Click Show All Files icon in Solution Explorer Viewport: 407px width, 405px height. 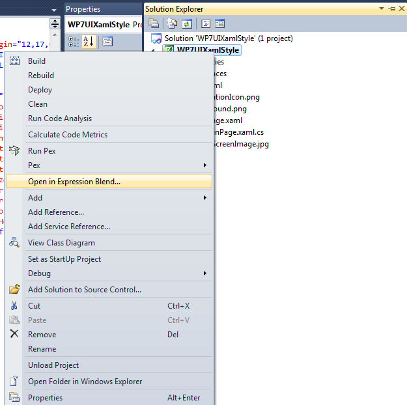click(x=173, y=23)
